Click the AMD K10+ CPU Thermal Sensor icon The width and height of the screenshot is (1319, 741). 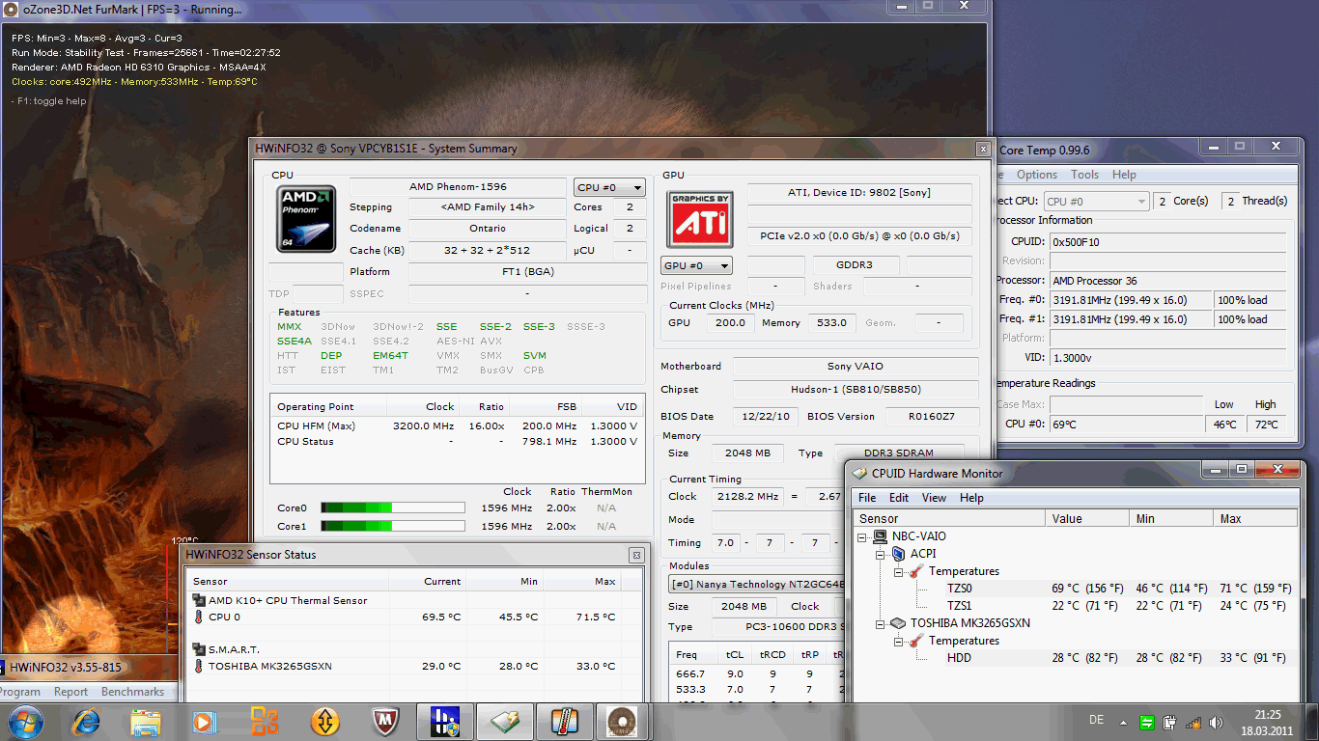200,600
